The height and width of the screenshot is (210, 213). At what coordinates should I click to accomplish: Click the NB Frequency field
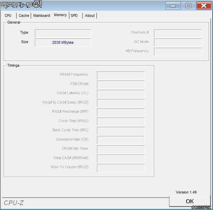[x=178, y=52]
